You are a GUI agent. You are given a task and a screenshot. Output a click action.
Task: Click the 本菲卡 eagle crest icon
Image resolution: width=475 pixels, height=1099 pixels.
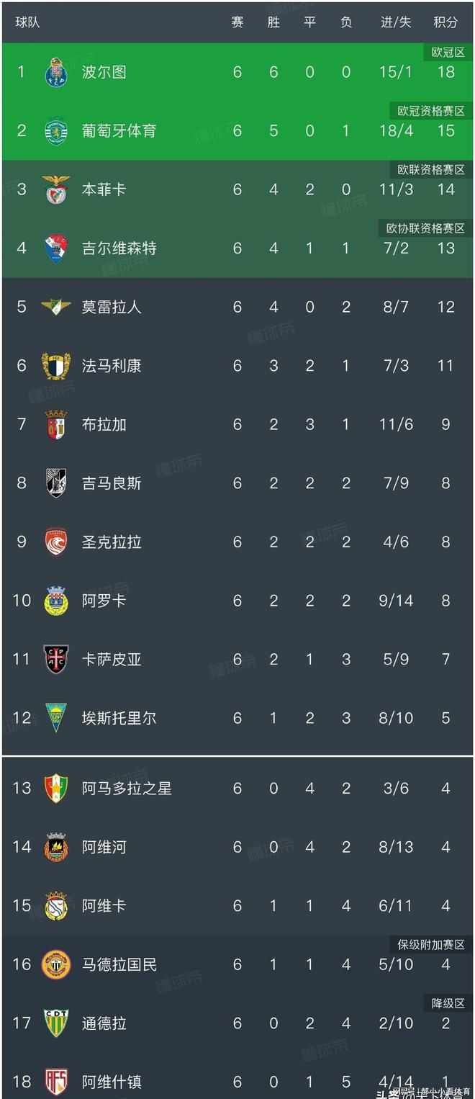pyautogui.click(x=56, y=189)
